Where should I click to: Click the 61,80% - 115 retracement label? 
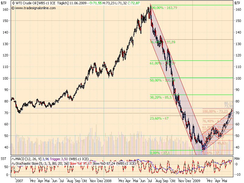(162, 64)
